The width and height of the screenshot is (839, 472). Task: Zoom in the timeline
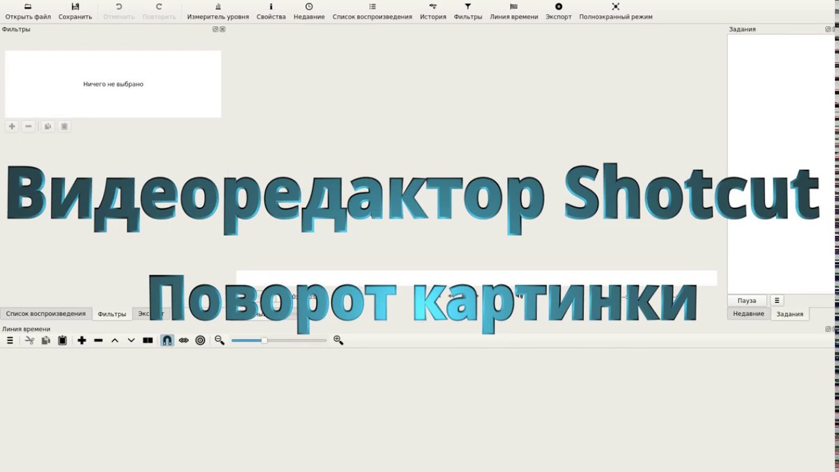(x=338, y=340)
